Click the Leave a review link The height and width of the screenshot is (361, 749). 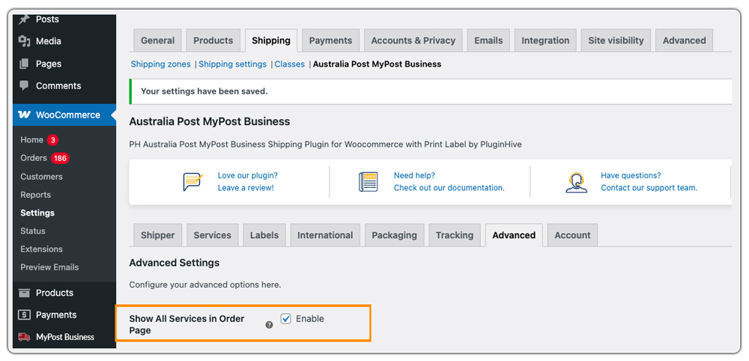pos(246,188)
